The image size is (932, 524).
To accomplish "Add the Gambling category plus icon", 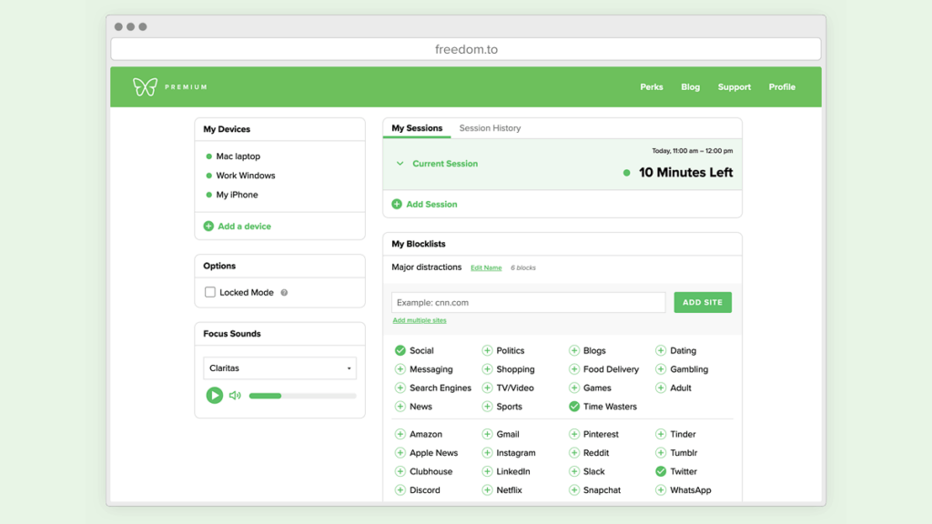I will coord(661,369).
